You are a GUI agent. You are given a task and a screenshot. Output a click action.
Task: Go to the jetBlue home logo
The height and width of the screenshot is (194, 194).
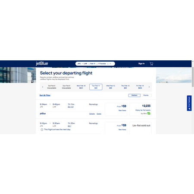42,63
